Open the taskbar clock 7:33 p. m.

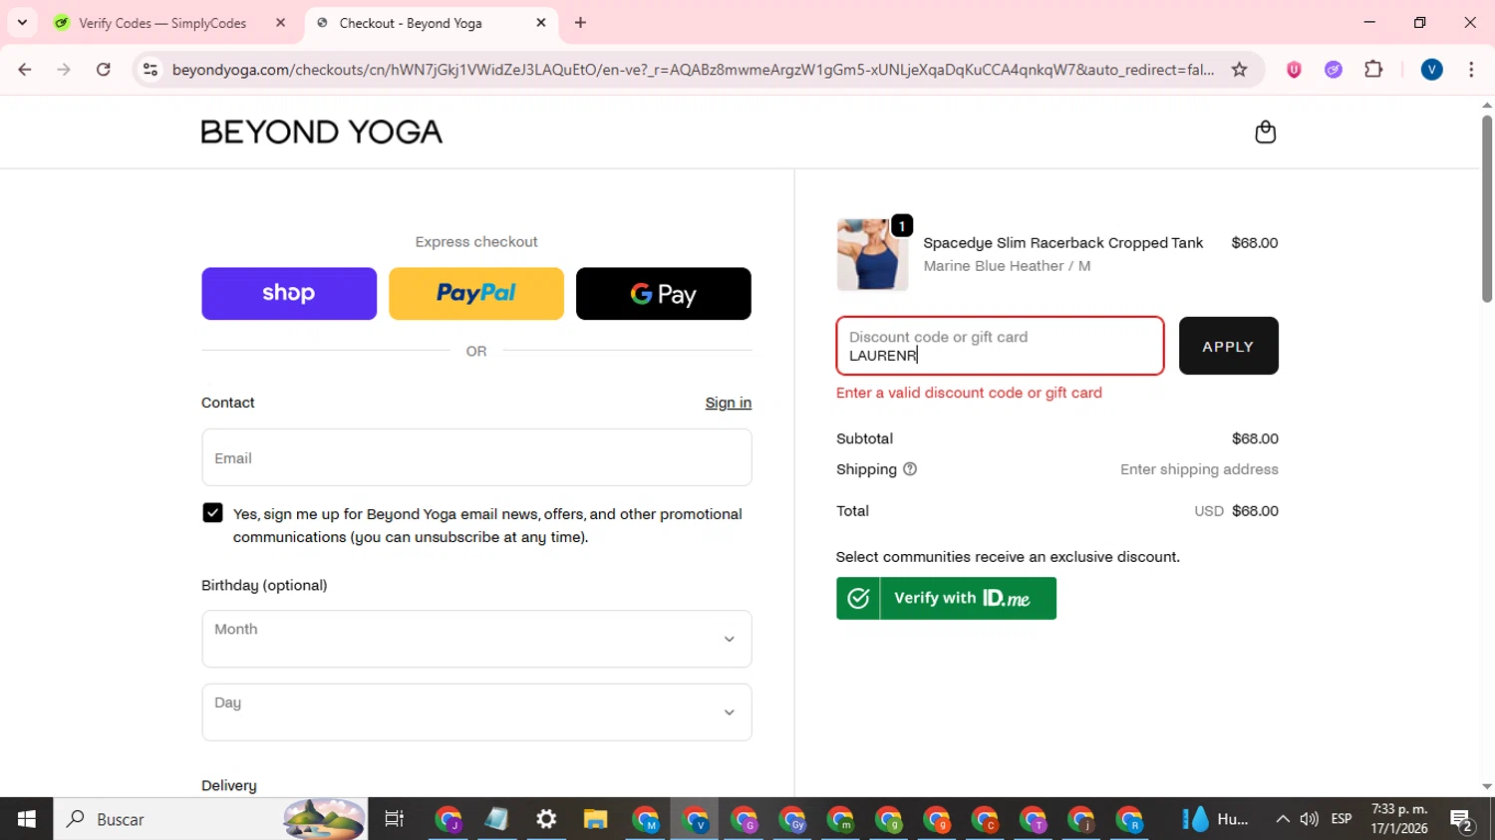click(x=1399, y=819)
